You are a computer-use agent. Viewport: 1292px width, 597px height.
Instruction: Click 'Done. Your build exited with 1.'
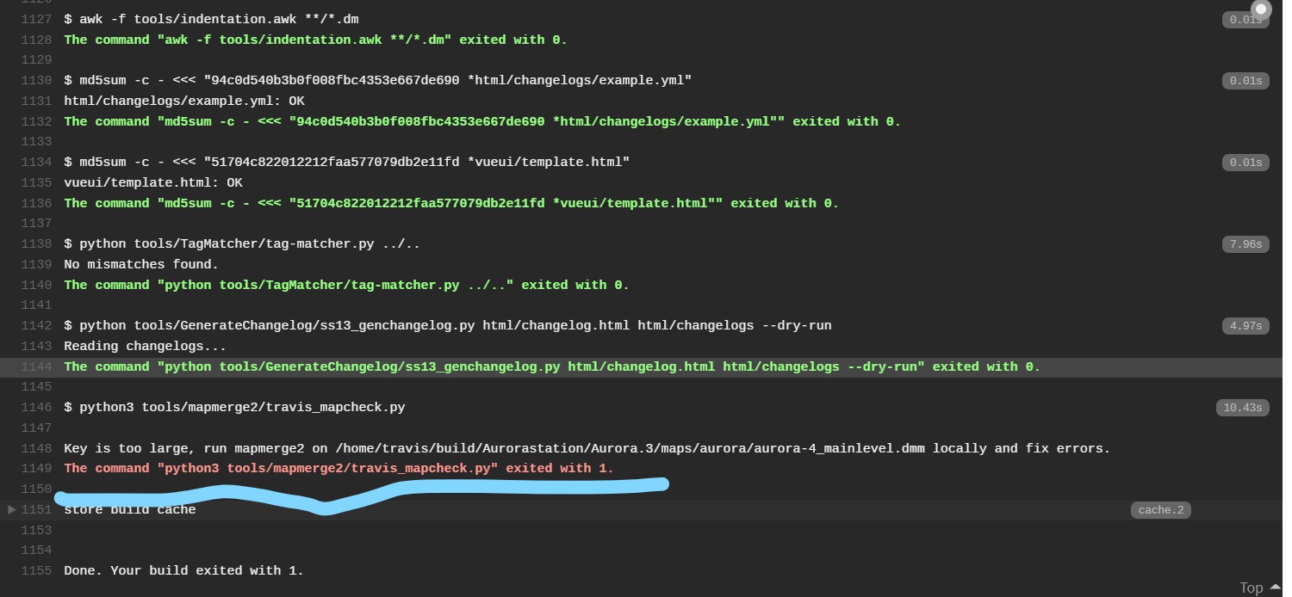(x=183, y=571)
